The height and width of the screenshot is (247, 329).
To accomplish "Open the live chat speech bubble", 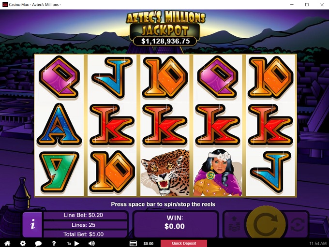I will pos(38,244).
